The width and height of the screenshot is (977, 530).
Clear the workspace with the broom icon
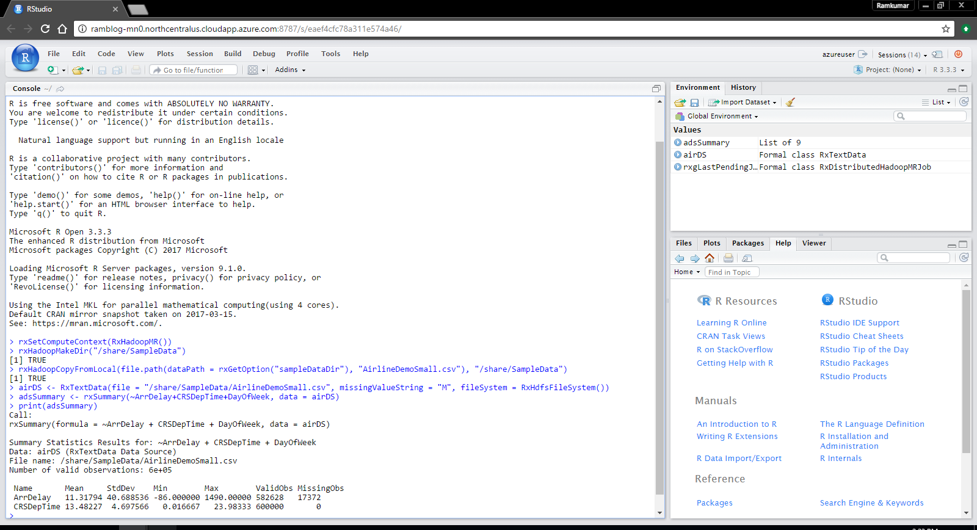pyautogui.click(x=790, y=103)
